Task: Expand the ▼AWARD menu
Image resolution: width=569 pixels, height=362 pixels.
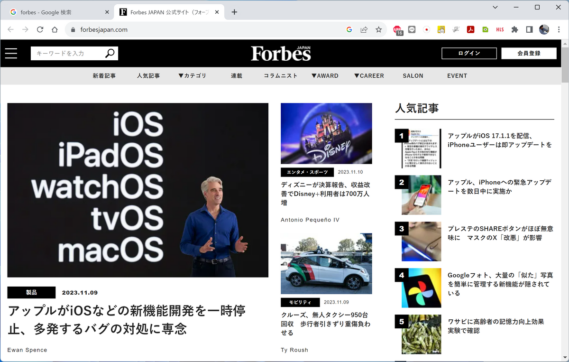Action: coord(325,75)
